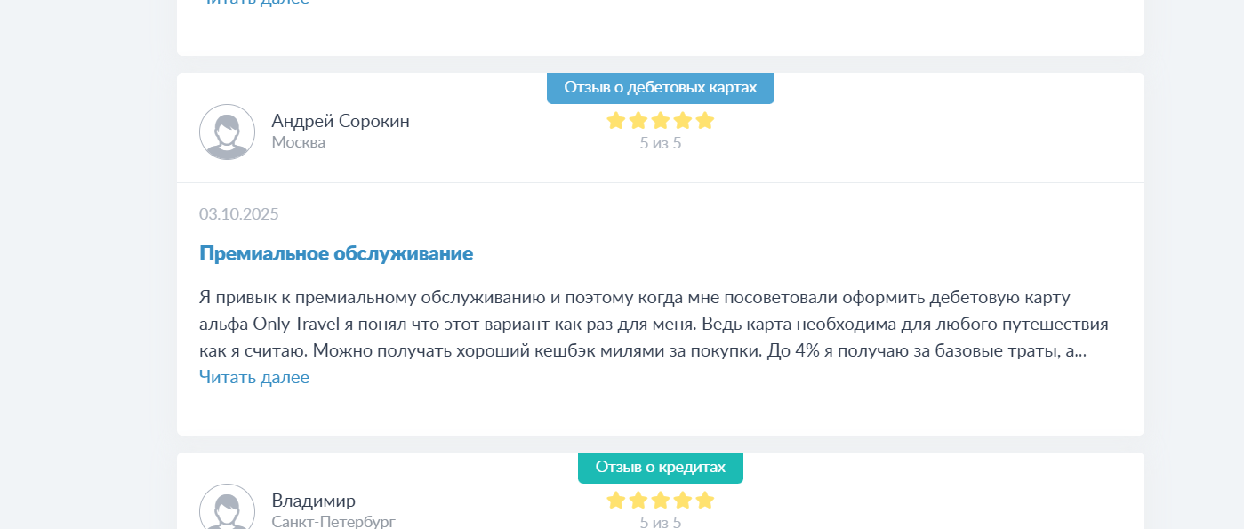
Task: Click the Москва city label
Action: click(x=299, y=142)
